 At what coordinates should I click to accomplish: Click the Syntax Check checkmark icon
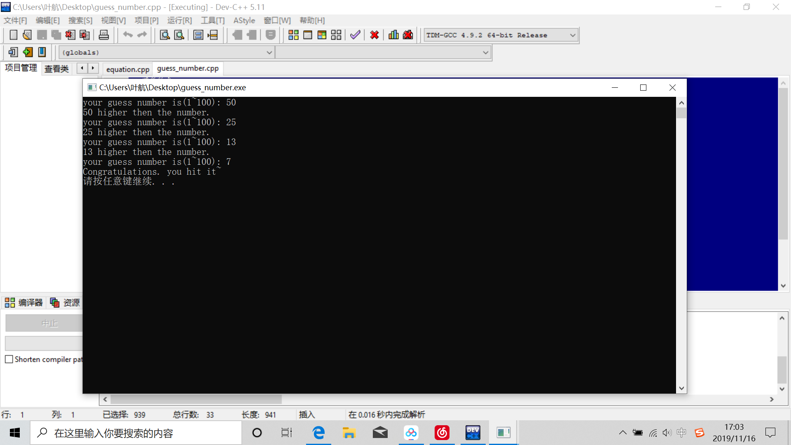[355, 35]
